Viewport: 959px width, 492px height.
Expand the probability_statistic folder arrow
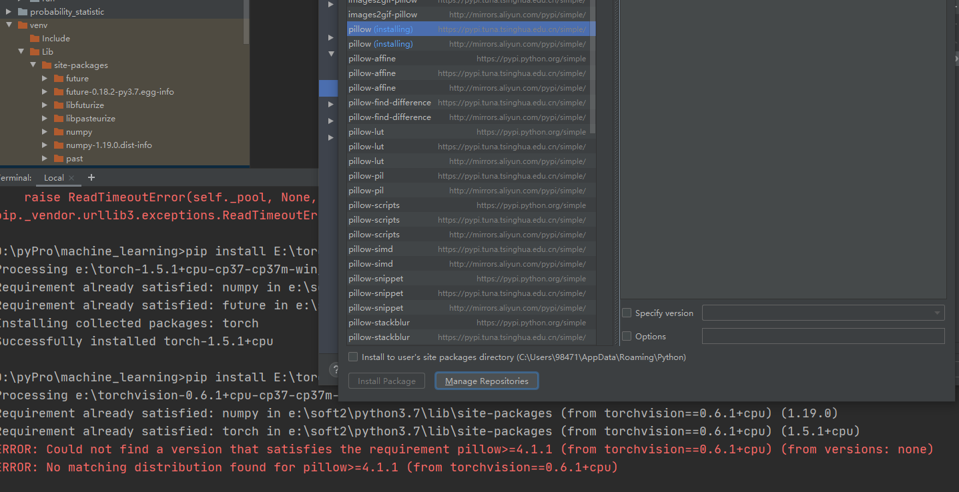tap(9, 12)
